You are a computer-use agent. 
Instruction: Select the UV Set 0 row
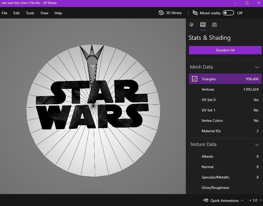(225, 100)
